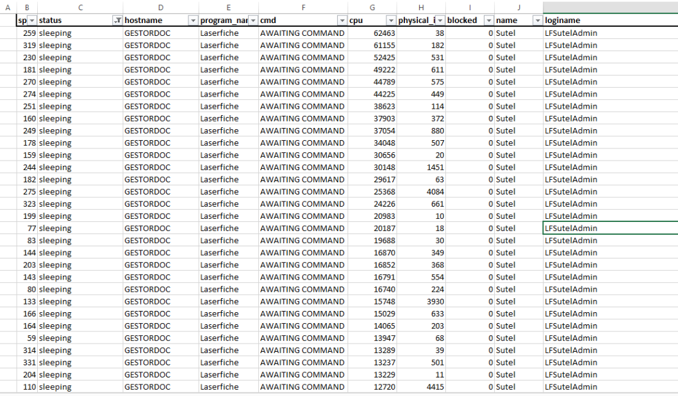Select cpu cell with value 13229
Image resolution: width=678 pixels, height=396 pixels.
click(372, 375)
